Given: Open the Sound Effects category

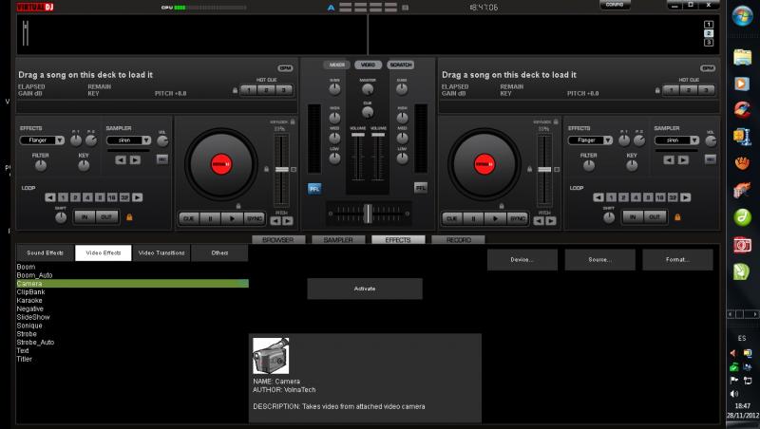Looking at the screenshot, I should pos(45,252).
